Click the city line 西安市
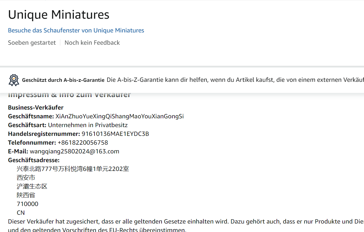Image resolution: width=364 pixels, height=232 pixels. click(x=26, y=178)
